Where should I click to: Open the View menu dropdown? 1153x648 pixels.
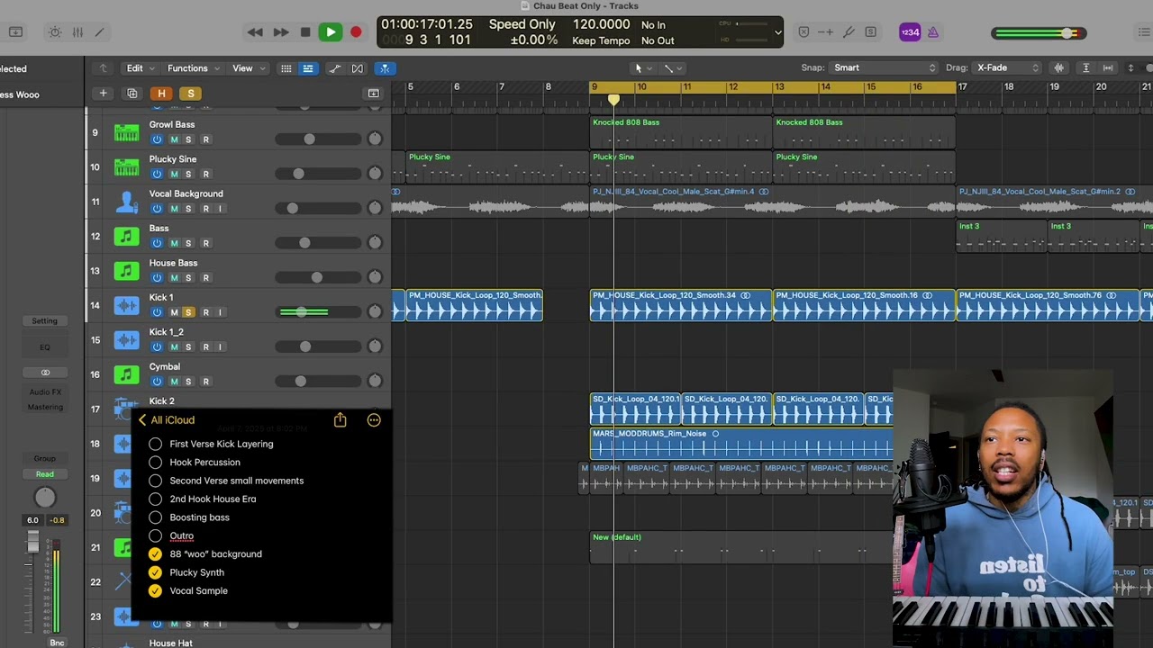point(249,68)
